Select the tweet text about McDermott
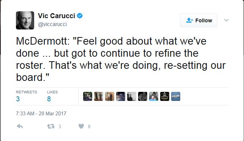244x141 pixels. click(x=121, y=59)
